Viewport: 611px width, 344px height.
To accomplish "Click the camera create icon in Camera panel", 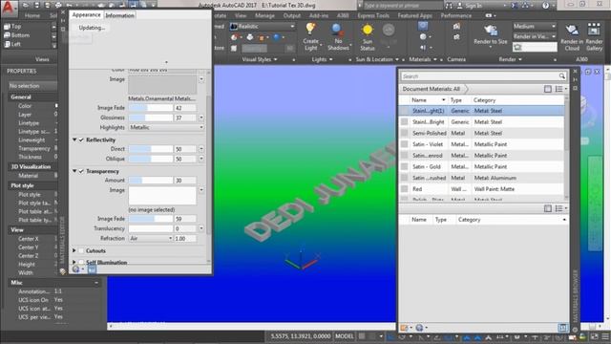I will [x=456, y=27].
